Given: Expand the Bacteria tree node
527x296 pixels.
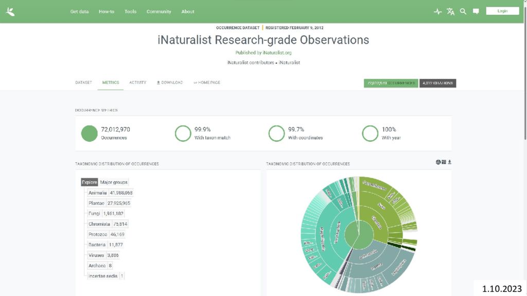Looking at the screenshot, I should [97, 245].
